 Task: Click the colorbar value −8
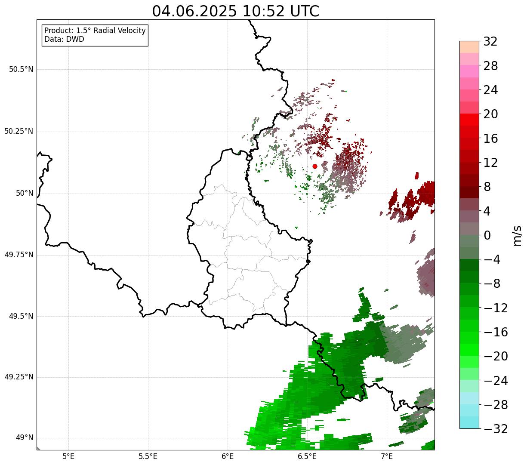(x=491, y=283)
